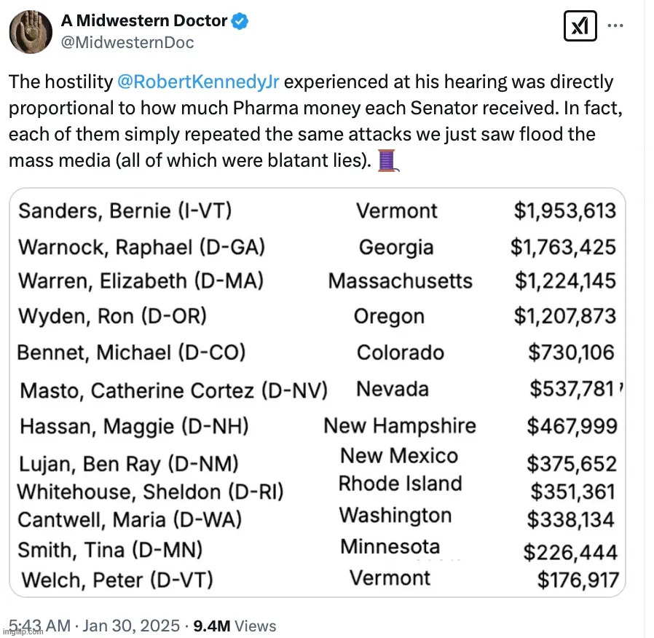Screen dimensions: 654x638
Task: Click the Sanders, Bernie (I-VT) row
Action: point(317,210)
